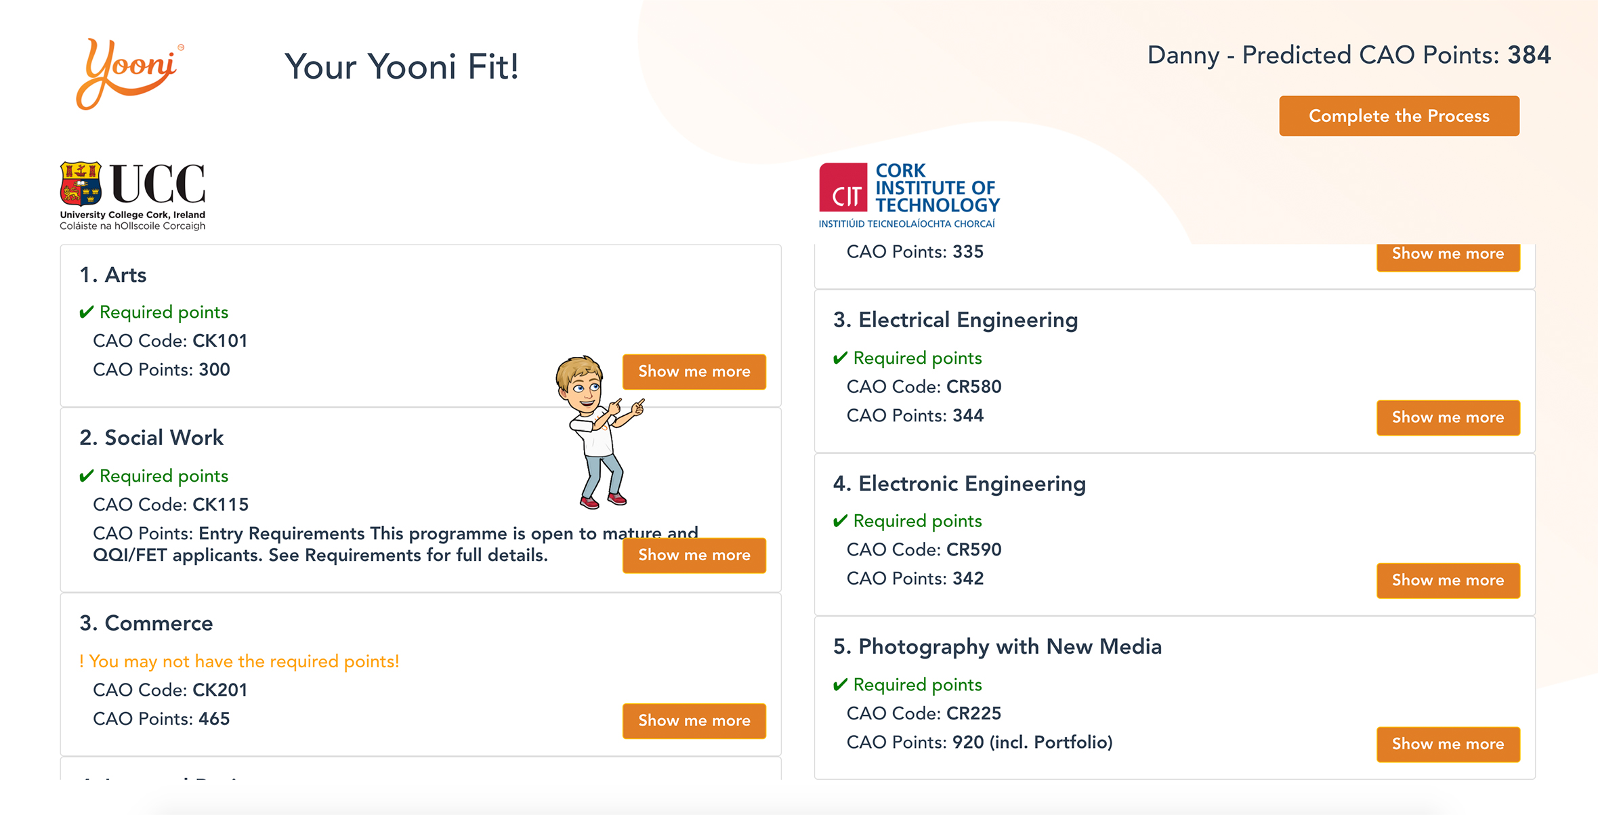Click the checkmark under Photography with New Media

click(840, 685)
